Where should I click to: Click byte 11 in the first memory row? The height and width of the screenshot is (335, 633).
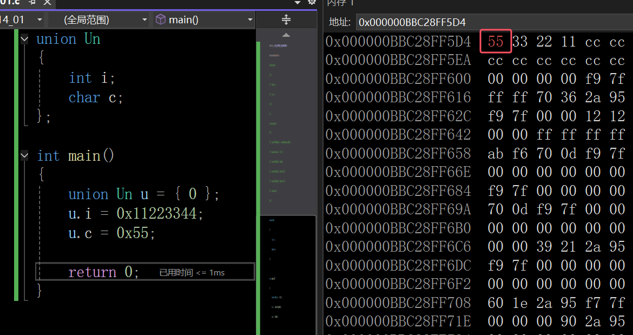[x=569, y=41]
